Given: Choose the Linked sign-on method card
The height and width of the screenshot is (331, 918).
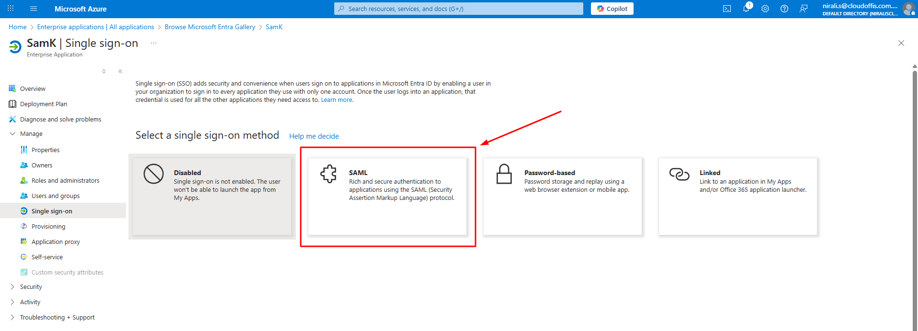Looking at the screenshot, I should point(738,197).
